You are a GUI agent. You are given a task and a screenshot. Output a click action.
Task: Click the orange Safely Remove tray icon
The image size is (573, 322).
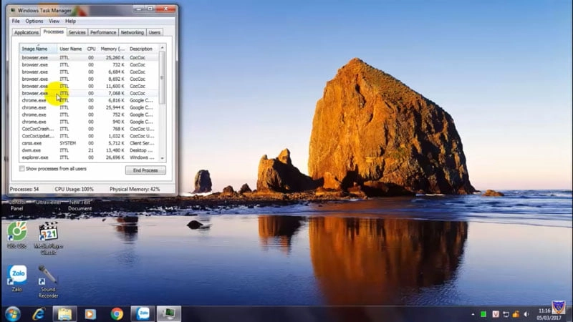516,314
